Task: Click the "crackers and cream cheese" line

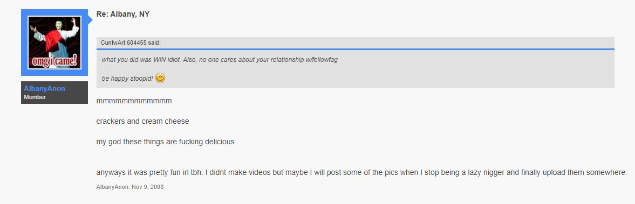Action: 142,121
